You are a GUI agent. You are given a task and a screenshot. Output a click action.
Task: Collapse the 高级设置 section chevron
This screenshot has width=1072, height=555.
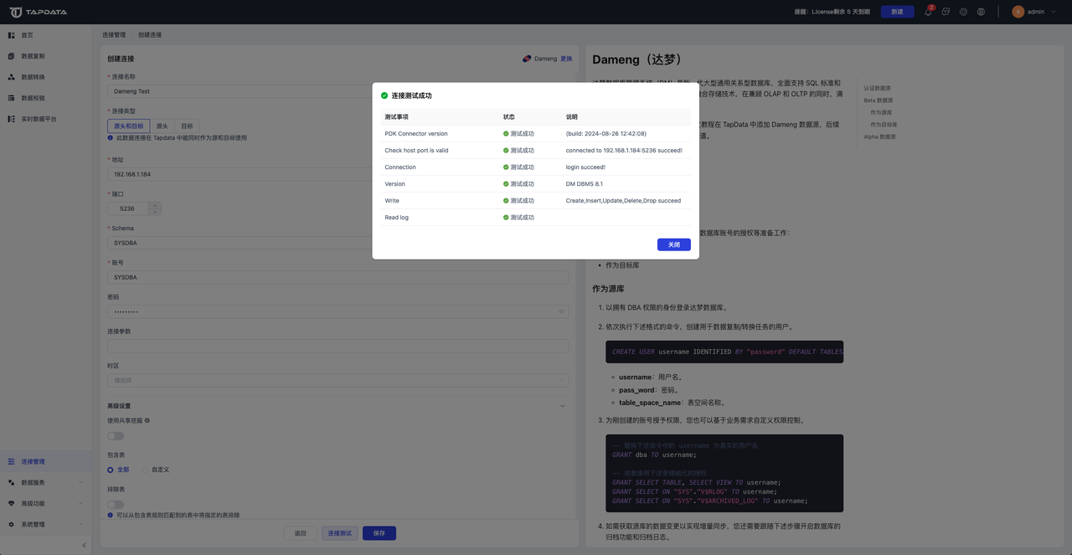pos(562,406)
